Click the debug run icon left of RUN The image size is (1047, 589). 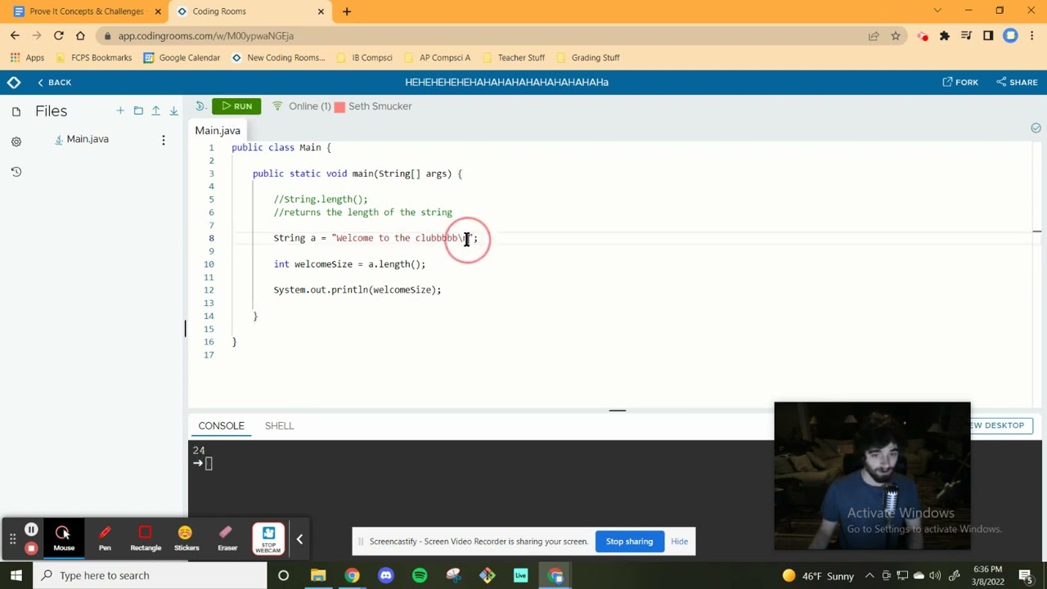[200, 106]
